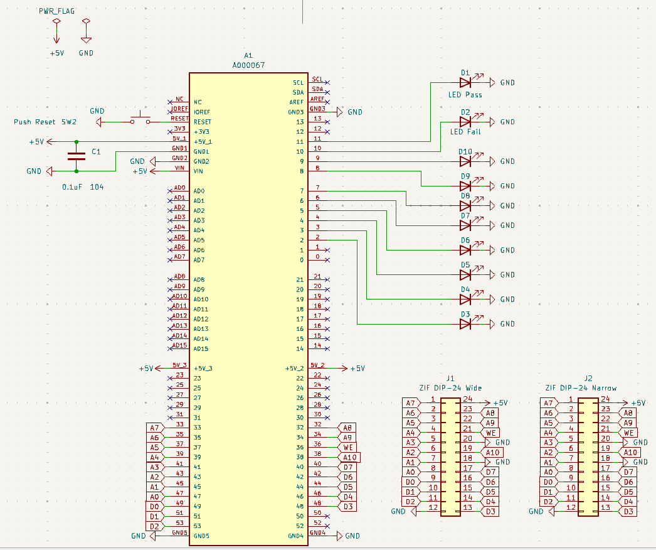Click the D7 label at A1 pin 40
The image size is (656, 550).
[348, 467]
